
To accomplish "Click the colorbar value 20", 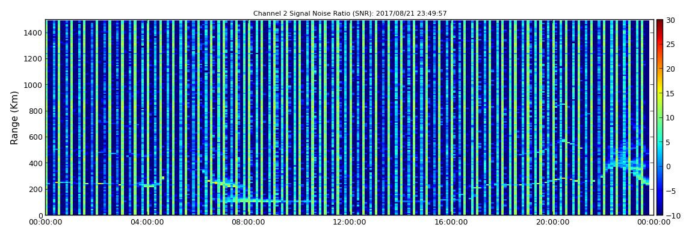I will tap(671, 69).
